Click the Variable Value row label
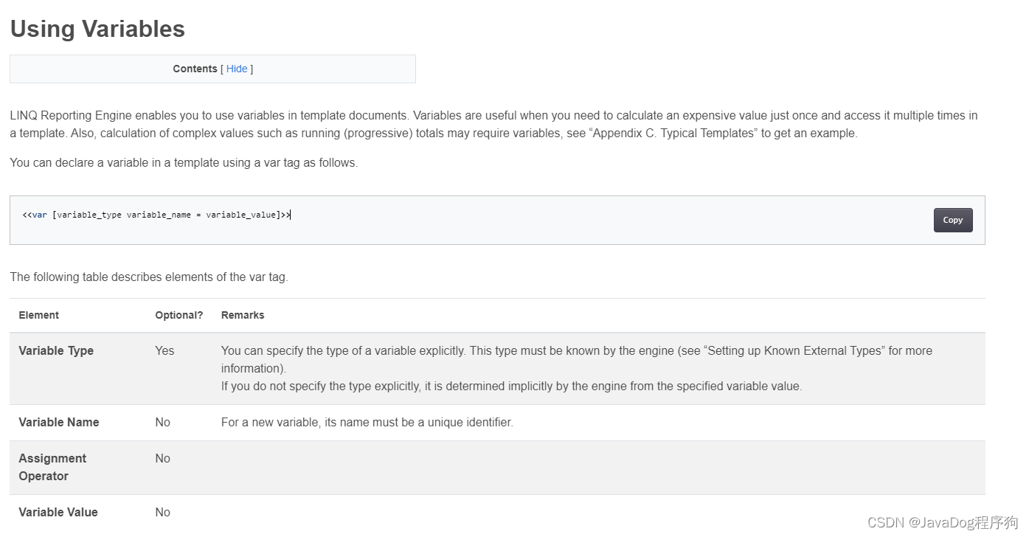Screen dimensions: 1029x537 pos(58,512)
